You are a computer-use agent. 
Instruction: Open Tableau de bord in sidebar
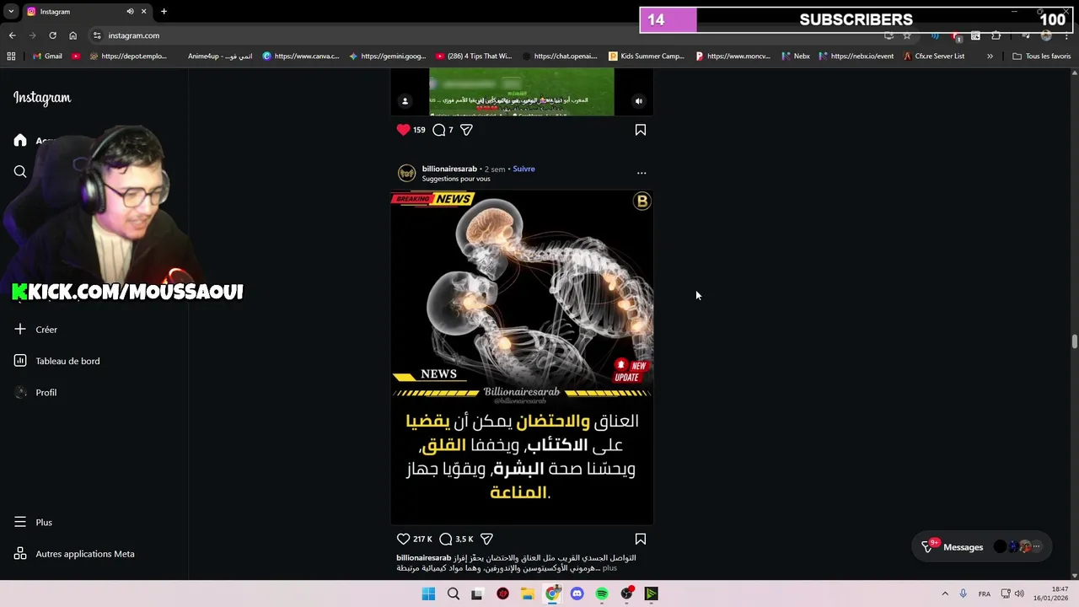point(57,361)
